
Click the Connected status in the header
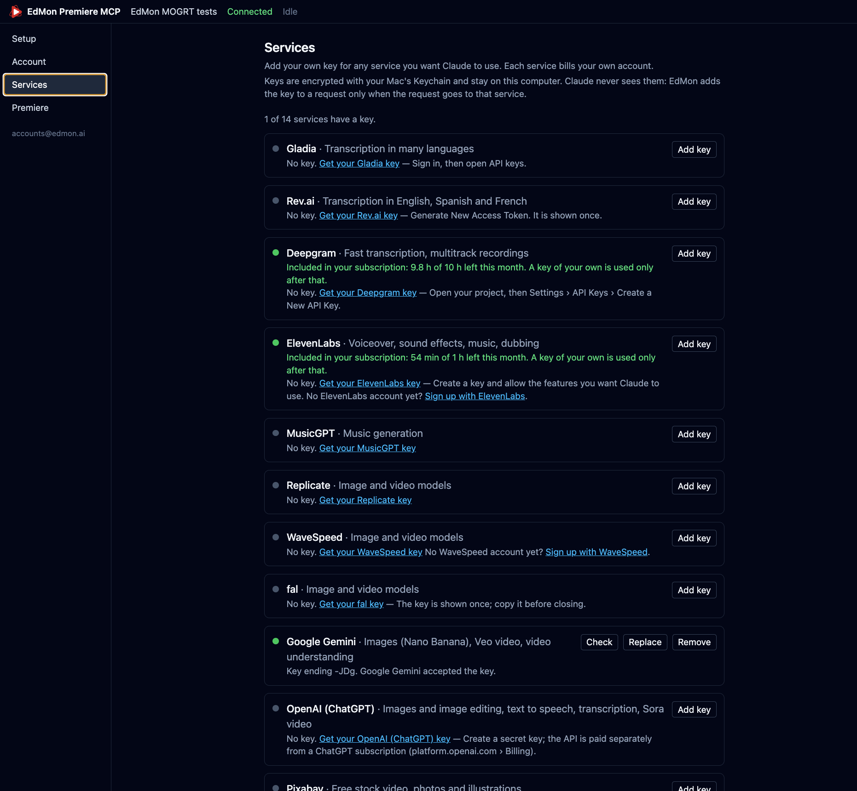pos(250,11)
